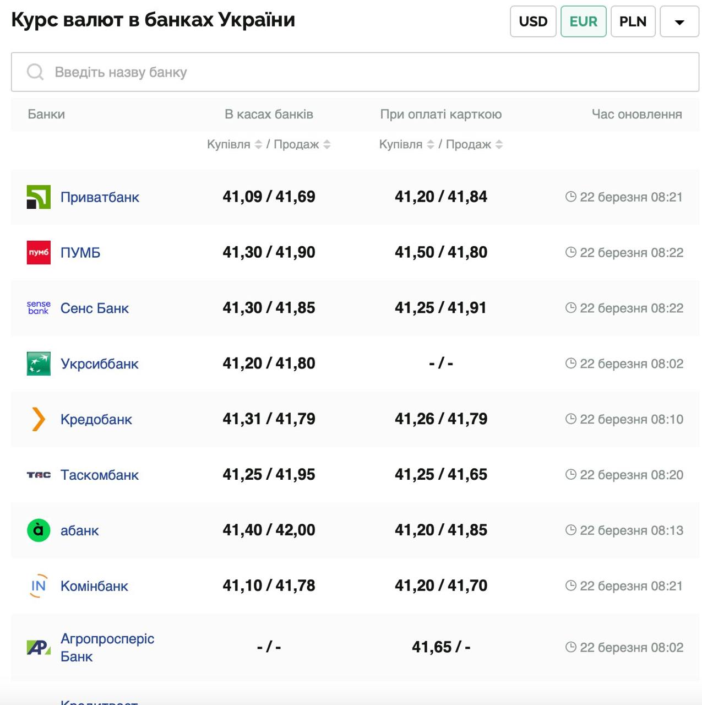
Task: Select the EUR currency tab
Action: point(583,21)
